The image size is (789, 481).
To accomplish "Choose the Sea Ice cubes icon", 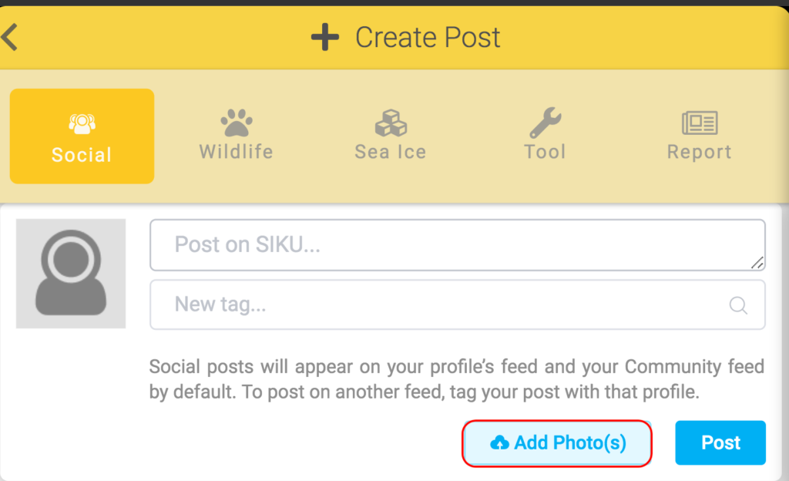I will coord(391,123).
